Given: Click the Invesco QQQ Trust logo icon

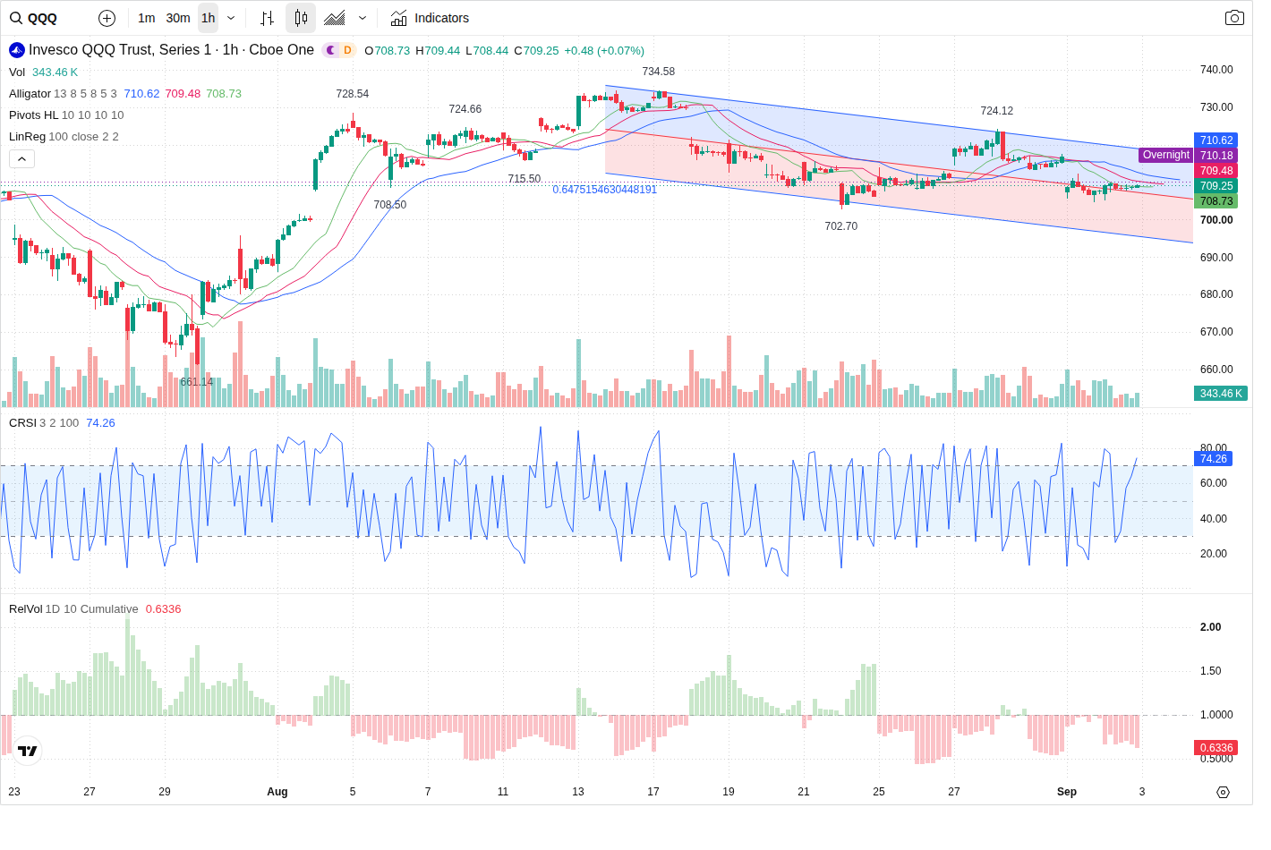Looking at the screenshot, I should [17, 50].
